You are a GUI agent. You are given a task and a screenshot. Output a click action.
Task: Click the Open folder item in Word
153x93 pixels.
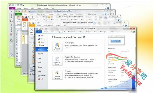point(41,42)
